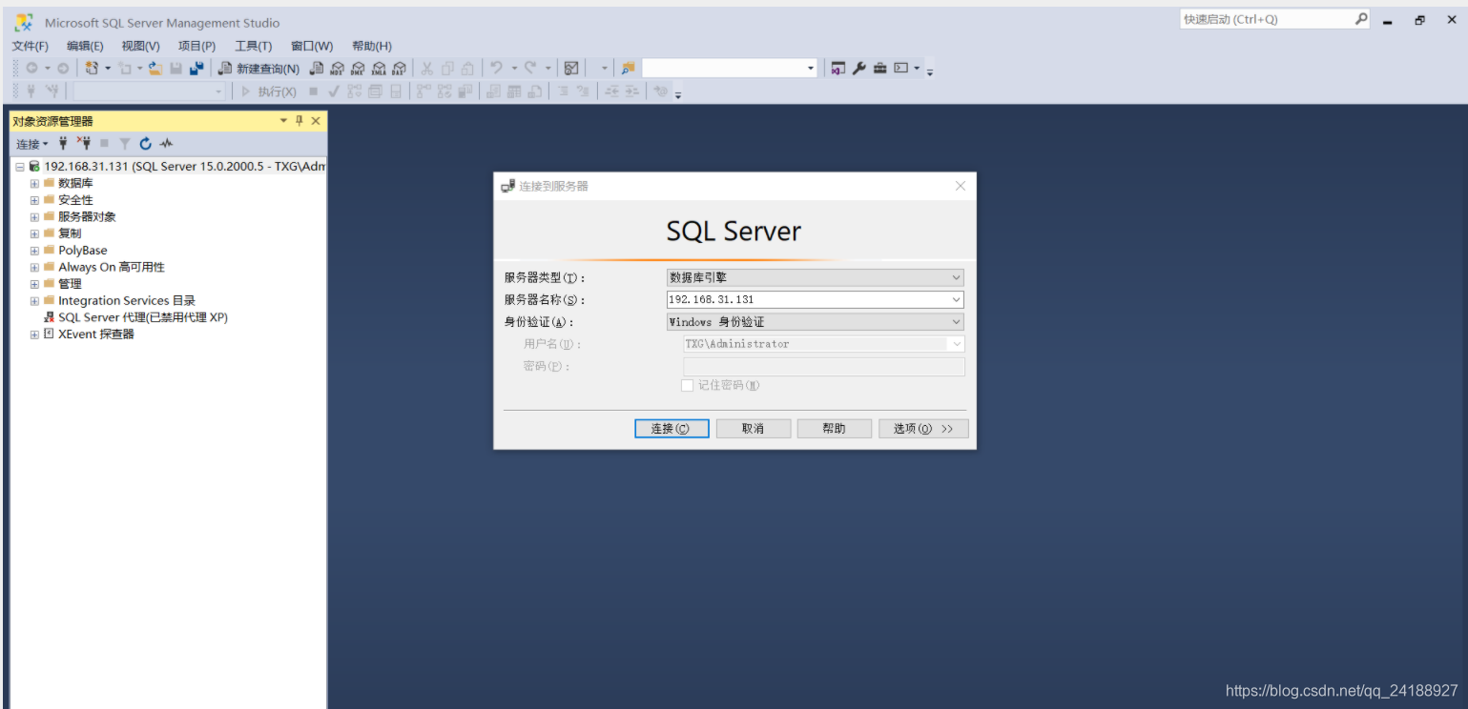The image size is (1468, 709).
Task: Click the Filter funnel icon in Object Explorer
Action: coord(124,144)
